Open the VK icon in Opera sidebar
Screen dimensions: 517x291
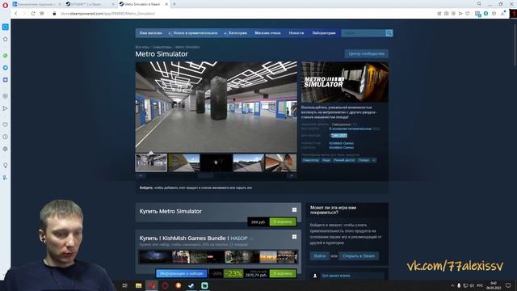(x=5, y=80)
